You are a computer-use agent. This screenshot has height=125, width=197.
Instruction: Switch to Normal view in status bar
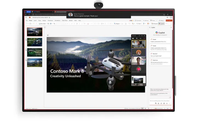[142, 108]
